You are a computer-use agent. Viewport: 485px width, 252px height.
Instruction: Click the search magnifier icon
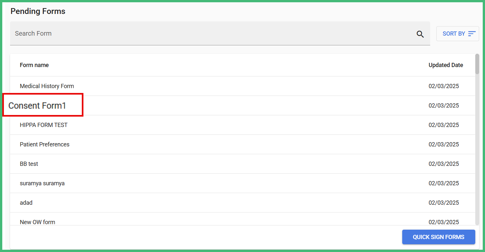coord(420,34)
